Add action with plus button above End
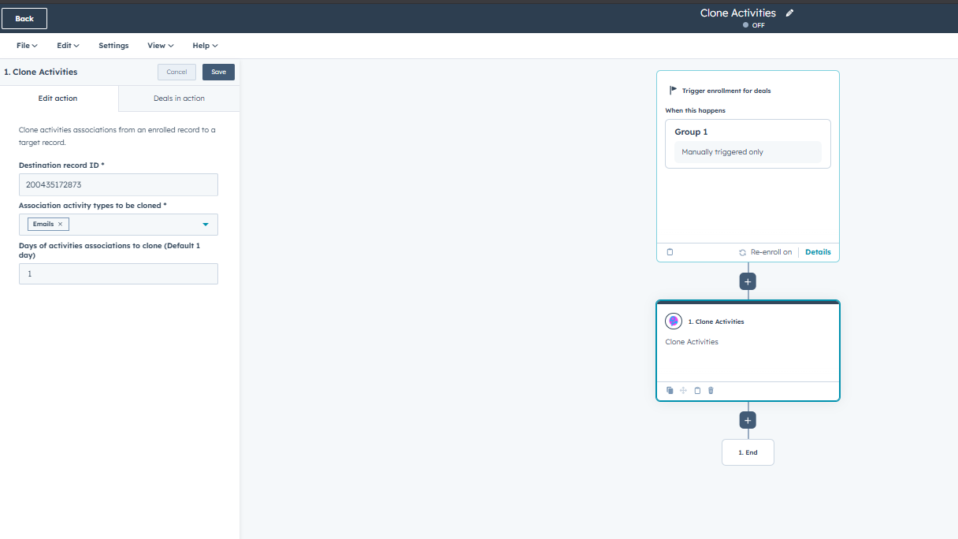This screenshot has height=539, width=958. [748, 420]
